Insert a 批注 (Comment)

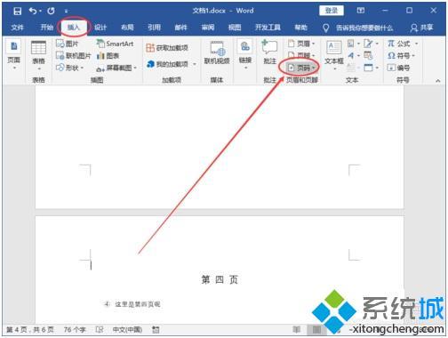tap(269, 52)
